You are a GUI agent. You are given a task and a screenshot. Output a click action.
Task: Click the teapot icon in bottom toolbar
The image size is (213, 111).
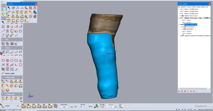click(121, 106)
